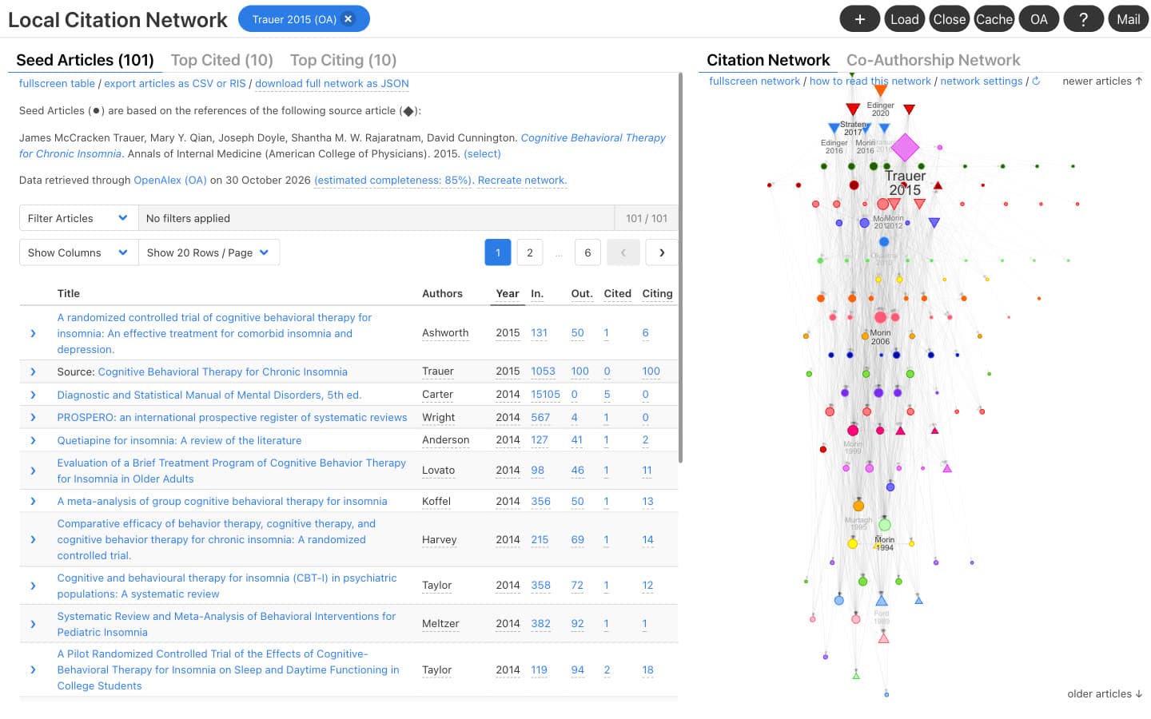Click the Close button in header
Viewport: 1151px width, 719px height.
950,19
